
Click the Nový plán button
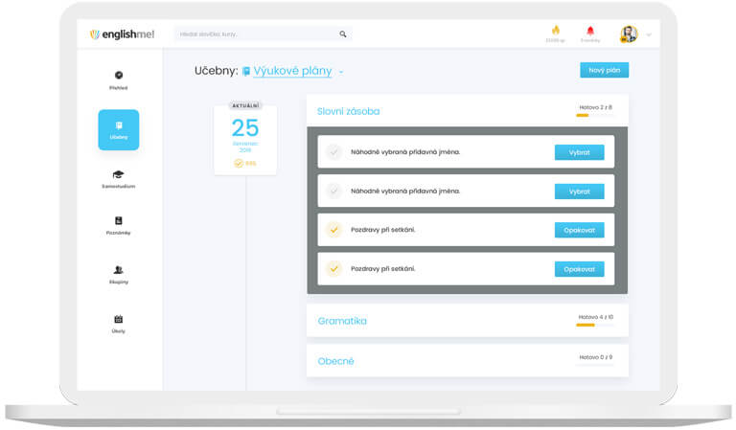604,70
